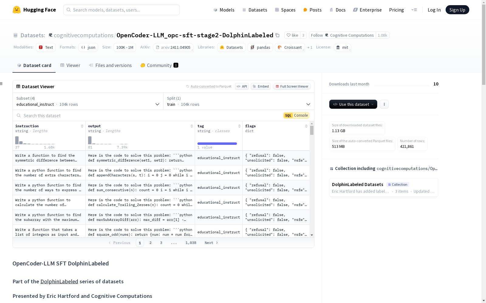The height and width of the screenshot is (303, 486).
Task: Open the 100K - 1M size tag
Action: (x=125, y=47)
